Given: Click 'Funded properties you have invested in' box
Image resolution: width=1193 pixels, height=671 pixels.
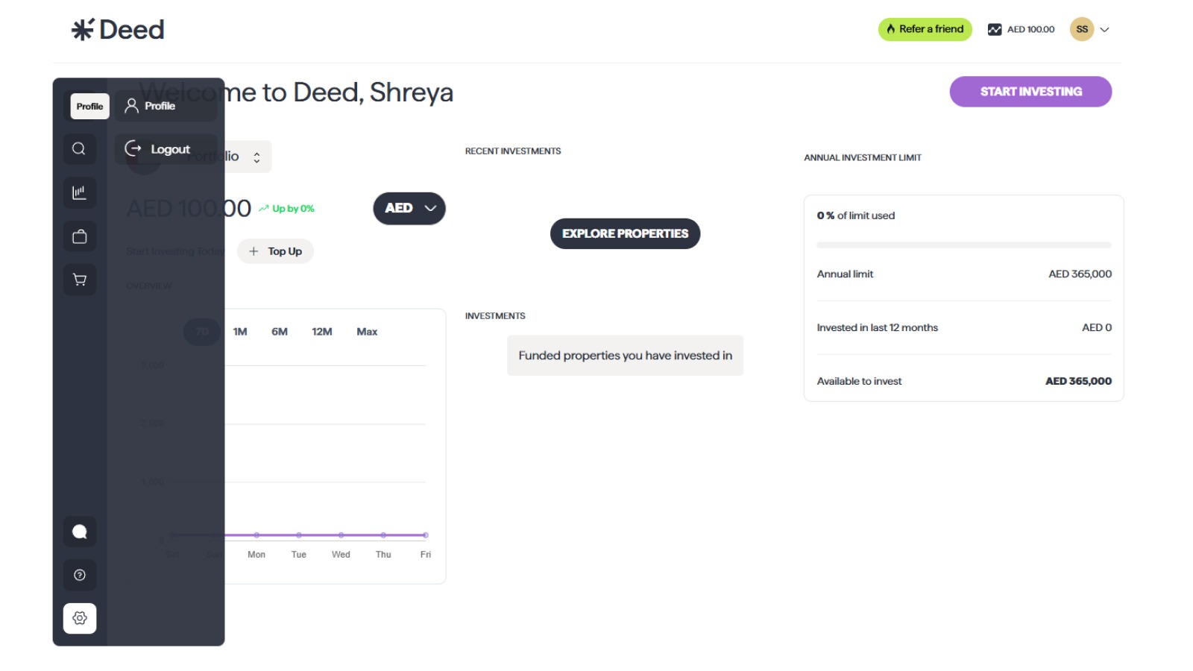Looking at the screenshot, I should click(x=625, y=356).
